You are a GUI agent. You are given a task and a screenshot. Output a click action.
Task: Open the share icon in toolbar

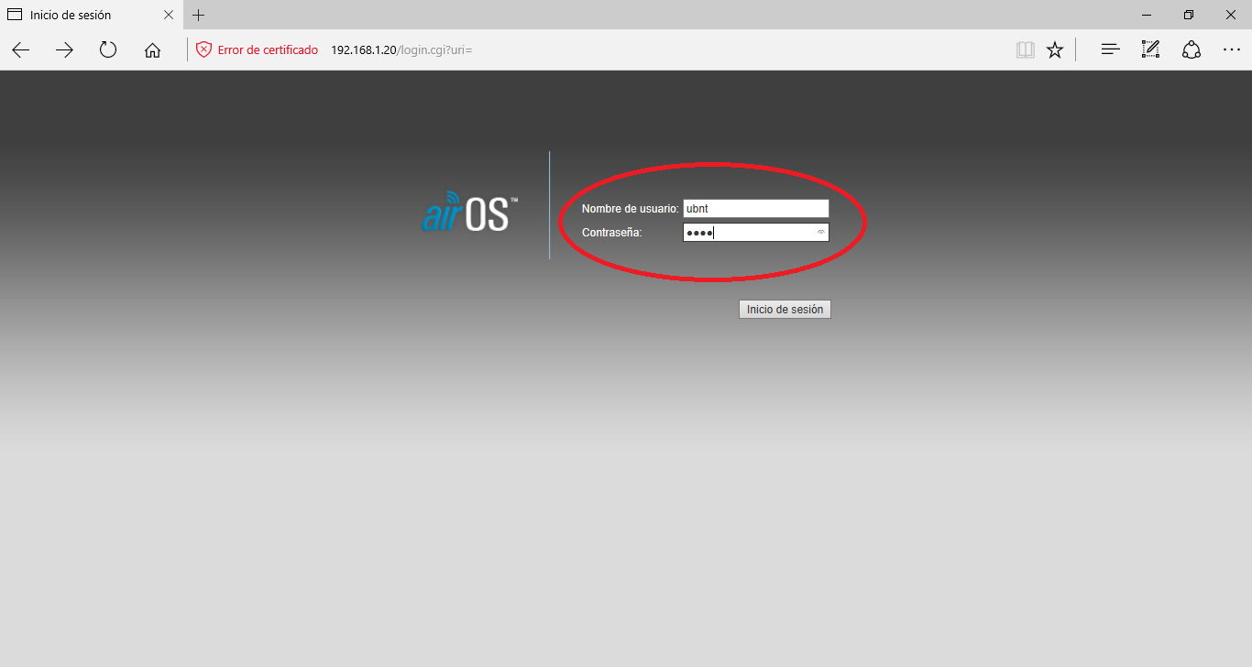1192,50
